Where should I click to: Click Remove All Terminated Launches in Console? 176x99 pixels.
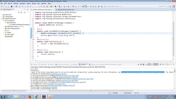coord(143,65)
